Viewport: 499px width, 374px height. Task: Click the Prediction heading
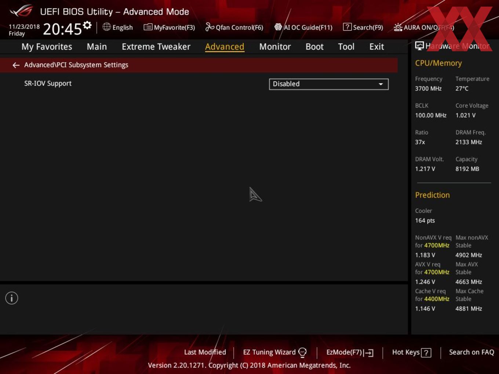click(432, 195)
